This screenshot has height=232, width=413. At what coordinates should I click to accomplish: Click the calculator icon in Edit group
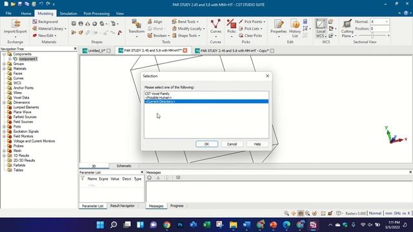pos(305,21)
